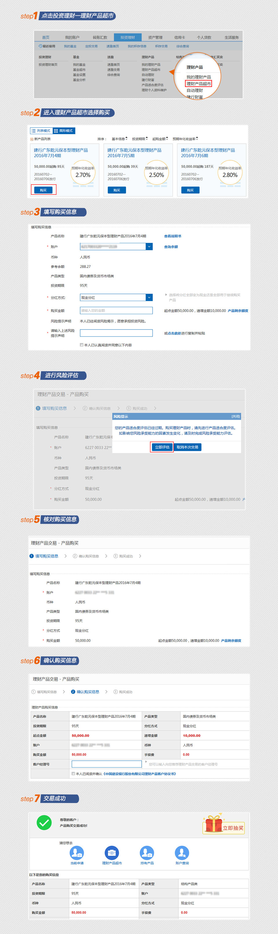The width and height of the screenshot is (278, 934).
Task: Click the 2.70% expected yield circle
Action: click(x=83, y=174)
